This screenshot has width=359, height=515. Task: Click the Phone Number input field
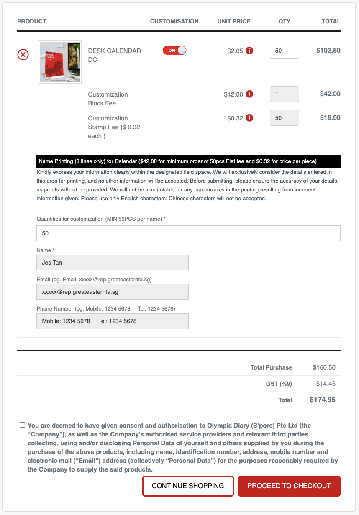coord(112,321)
